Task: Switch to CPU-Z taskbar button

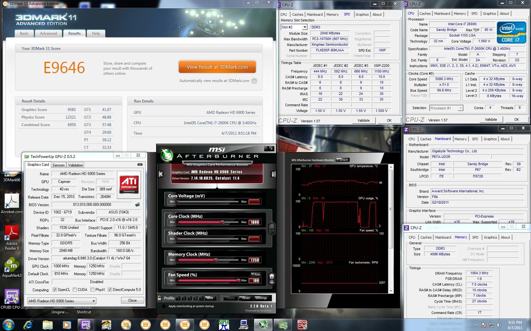Action: point(86,325)
